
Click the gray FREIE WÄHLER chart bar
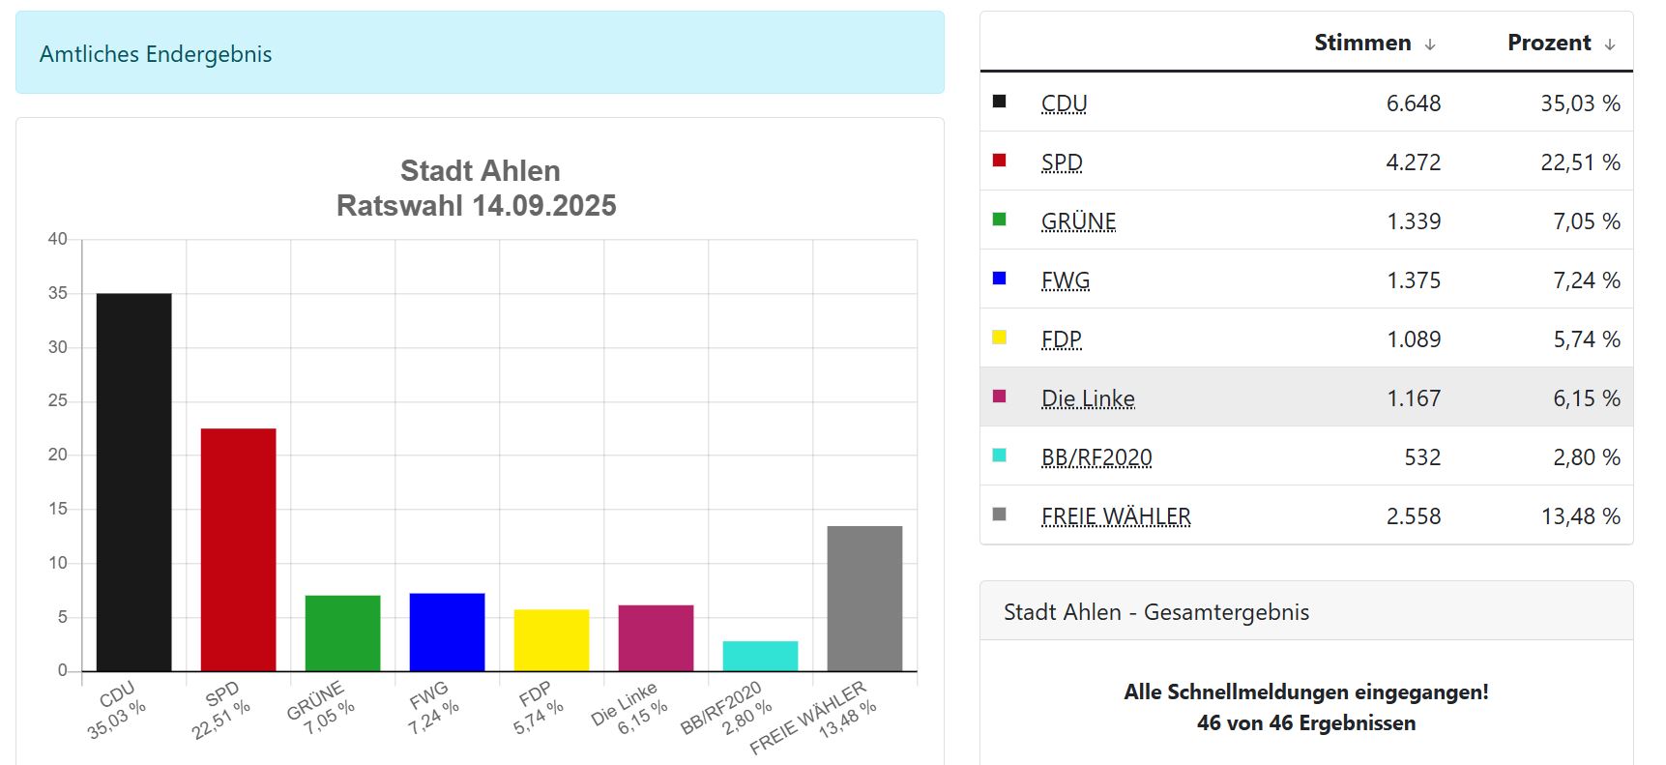(x=864, y=598)
